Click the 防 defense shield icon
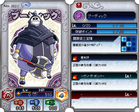 coord(35,102)
